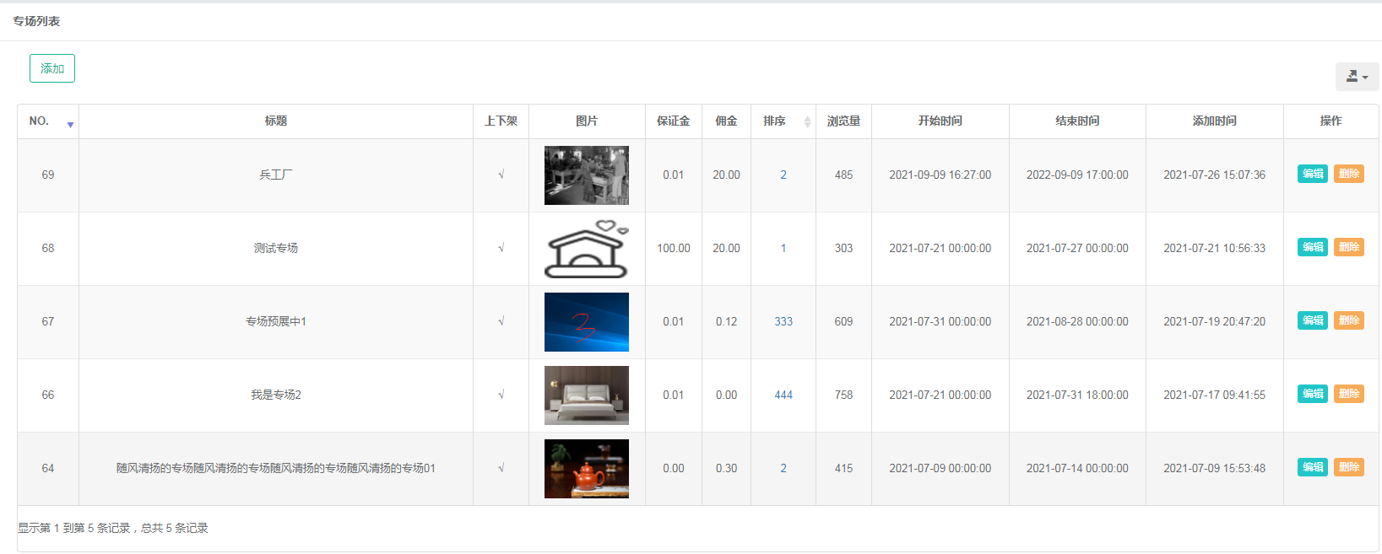
Task: Click the 佣金 value 0.12
Action: pos(726,322)
